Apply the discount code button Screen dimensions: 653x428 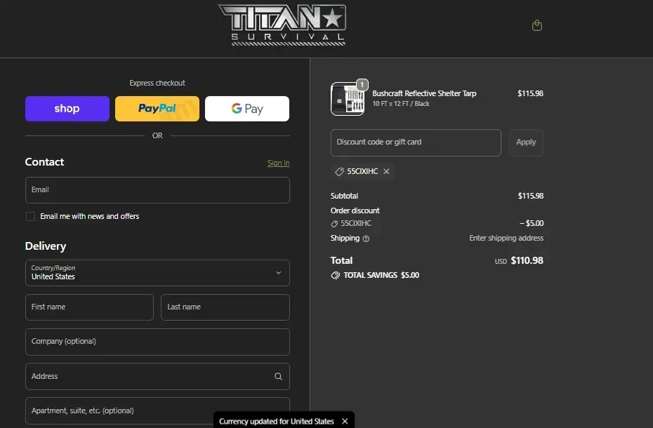pos(526,142)
